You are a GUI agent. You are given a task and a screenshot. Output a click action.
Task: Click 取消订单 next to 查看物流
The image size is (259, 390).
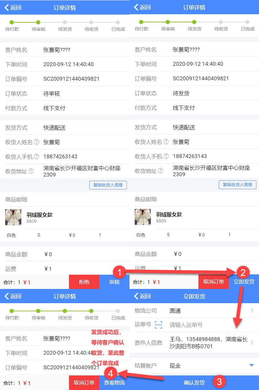pos(84,383)
